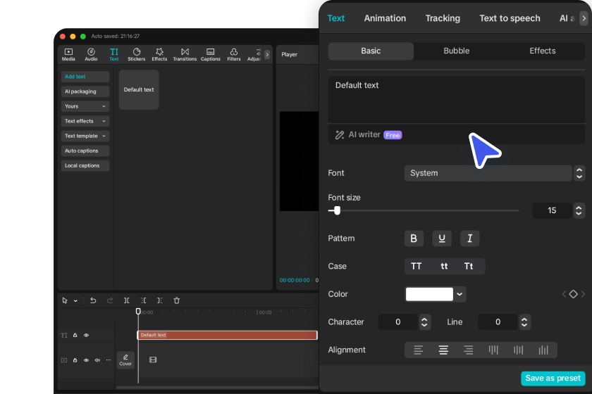Click the AI writer wand icon

pyautogui.click(x=340, y=135)
